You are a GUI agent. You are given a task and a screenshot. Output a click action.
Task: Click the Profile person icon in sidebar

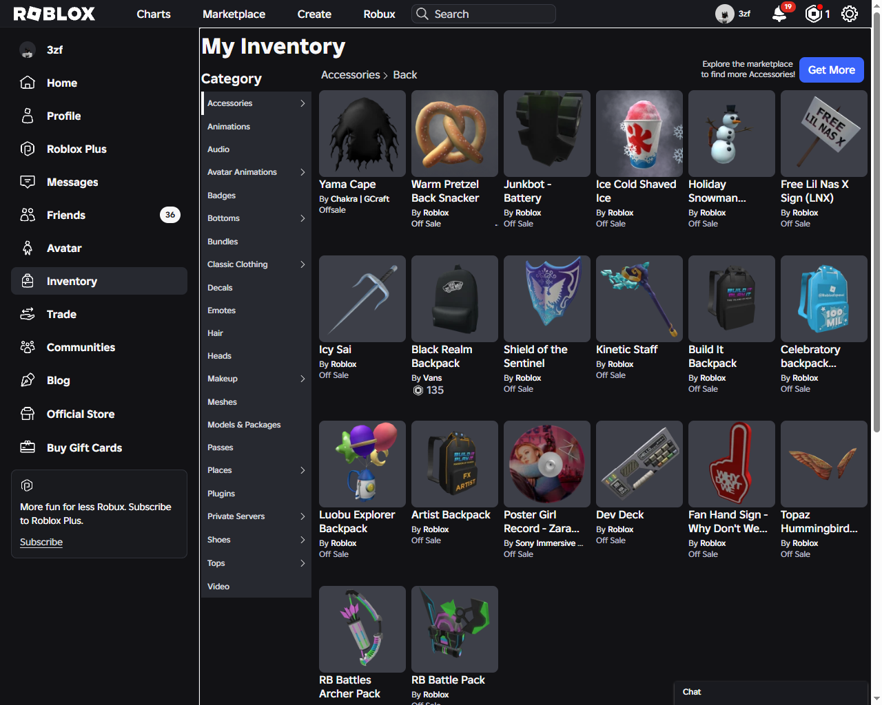pos(28,116)
